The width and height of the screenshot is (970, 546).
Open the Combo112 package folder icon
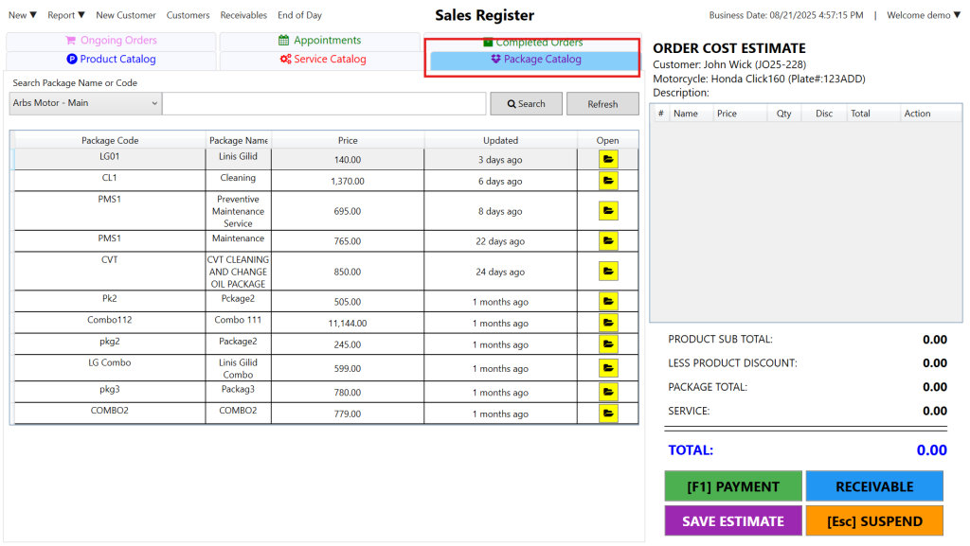click(608, 323)
